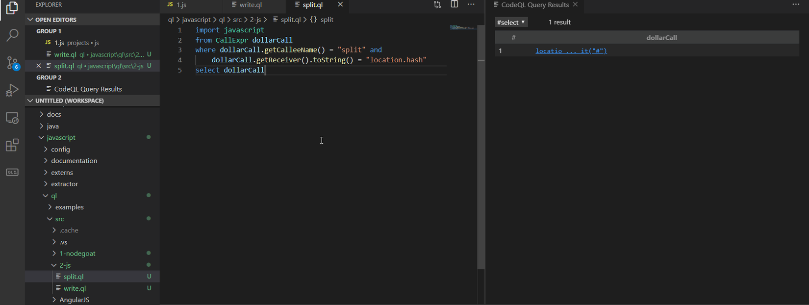Click breadcrumb segment javascript
The image size is (809, 305).
[x=196, y=20]
